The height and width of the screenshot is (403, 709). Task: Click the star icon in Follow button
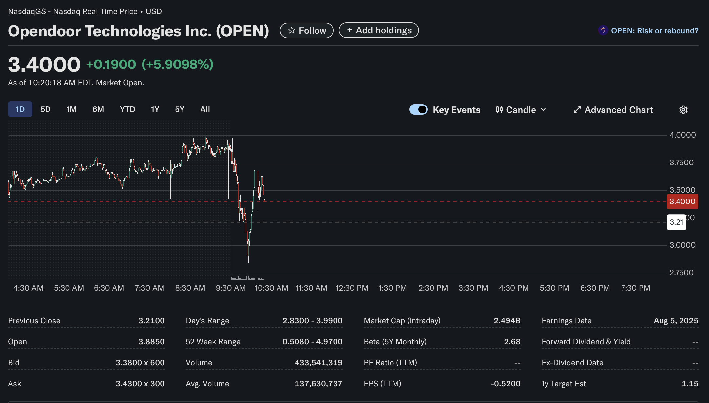(291, 30)
